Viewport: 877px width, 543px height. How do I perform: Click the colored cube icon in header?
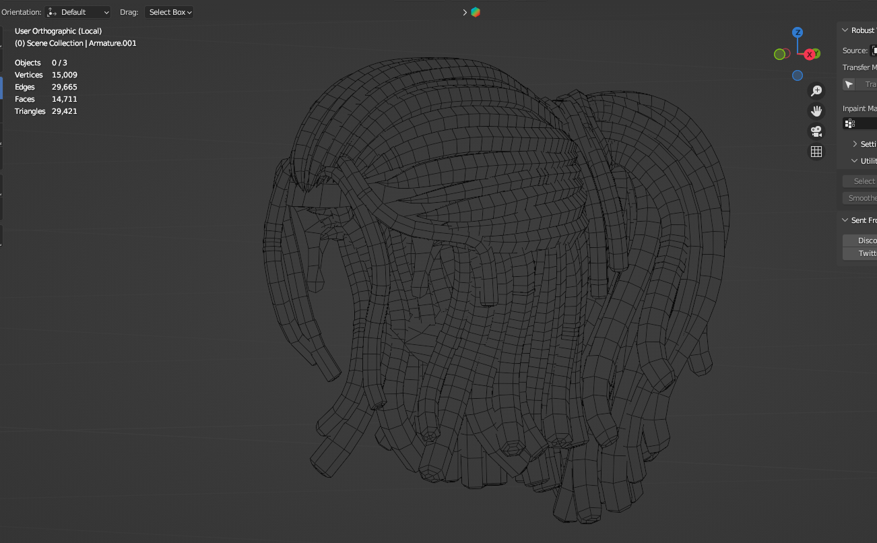[476, 12]
